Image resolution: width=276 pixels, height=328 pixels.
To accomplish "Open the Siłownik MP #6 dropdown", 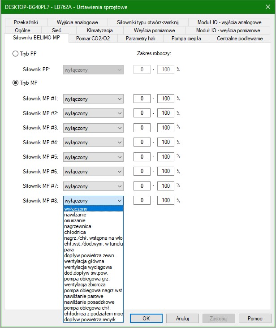I will pos(93,172).
